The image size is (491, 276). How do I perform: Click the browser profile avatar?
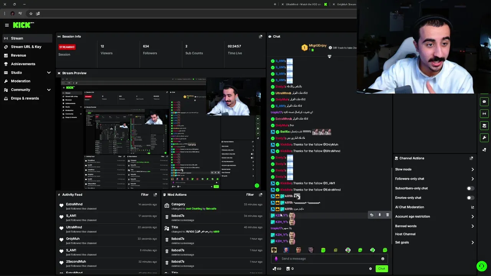pyautogui.click(x=12, y=13)
